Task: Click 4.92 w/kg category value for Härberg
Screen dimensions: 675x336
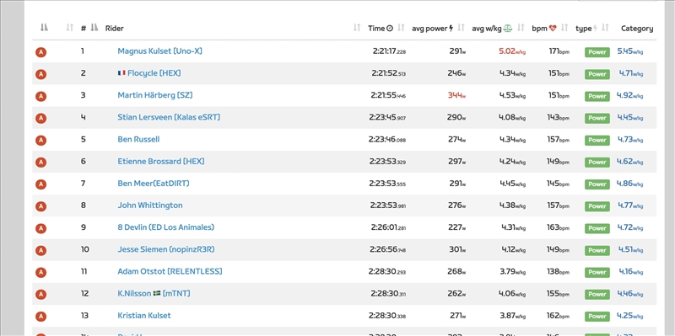Action: click(630, 95)
